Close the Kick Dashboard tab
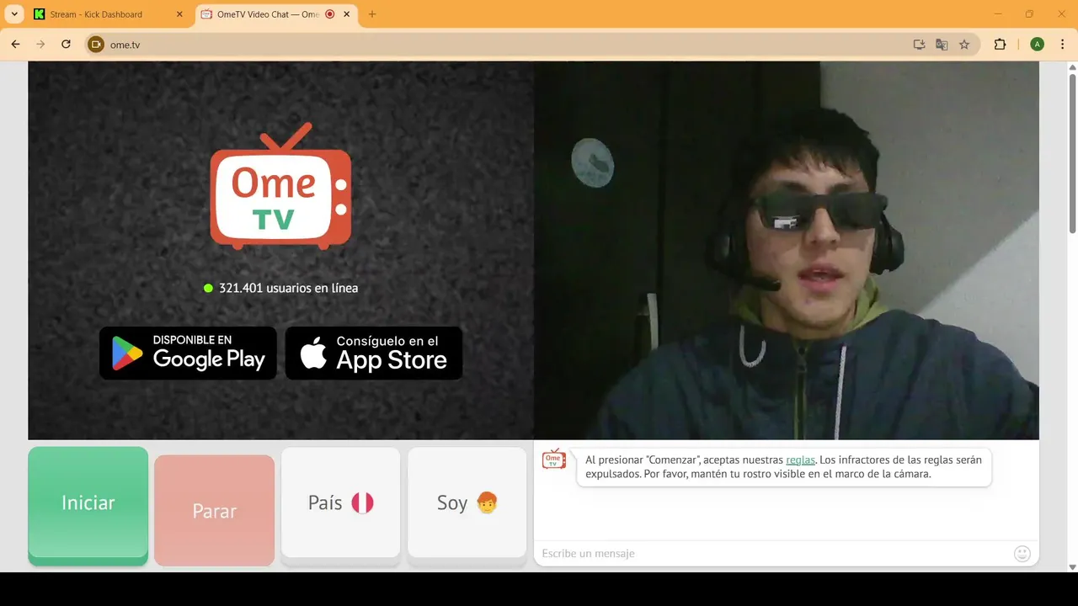The height and width of the screenshot is (606, 1078). pos(179,14)
